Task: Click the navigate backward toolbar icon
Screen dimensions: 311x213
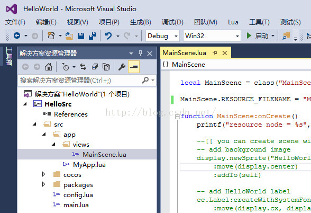Action: [x=17, y=36]
